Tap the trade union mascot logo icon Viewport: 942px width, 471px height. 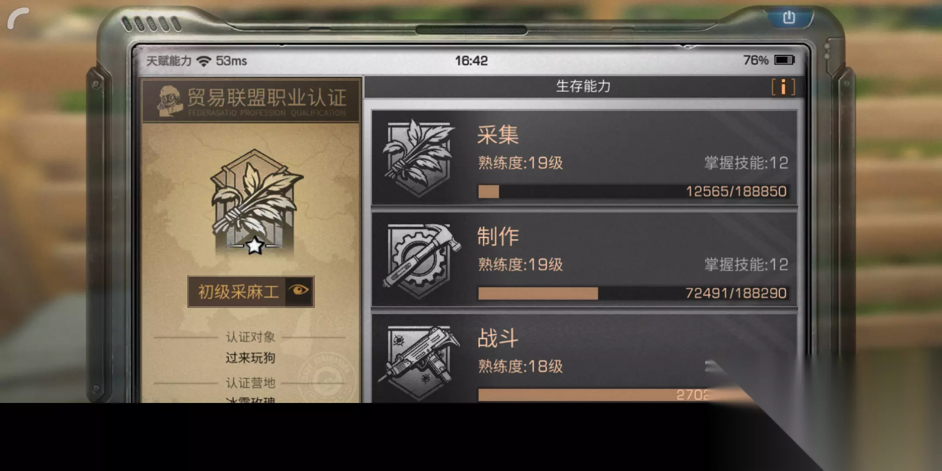(170, 101)
